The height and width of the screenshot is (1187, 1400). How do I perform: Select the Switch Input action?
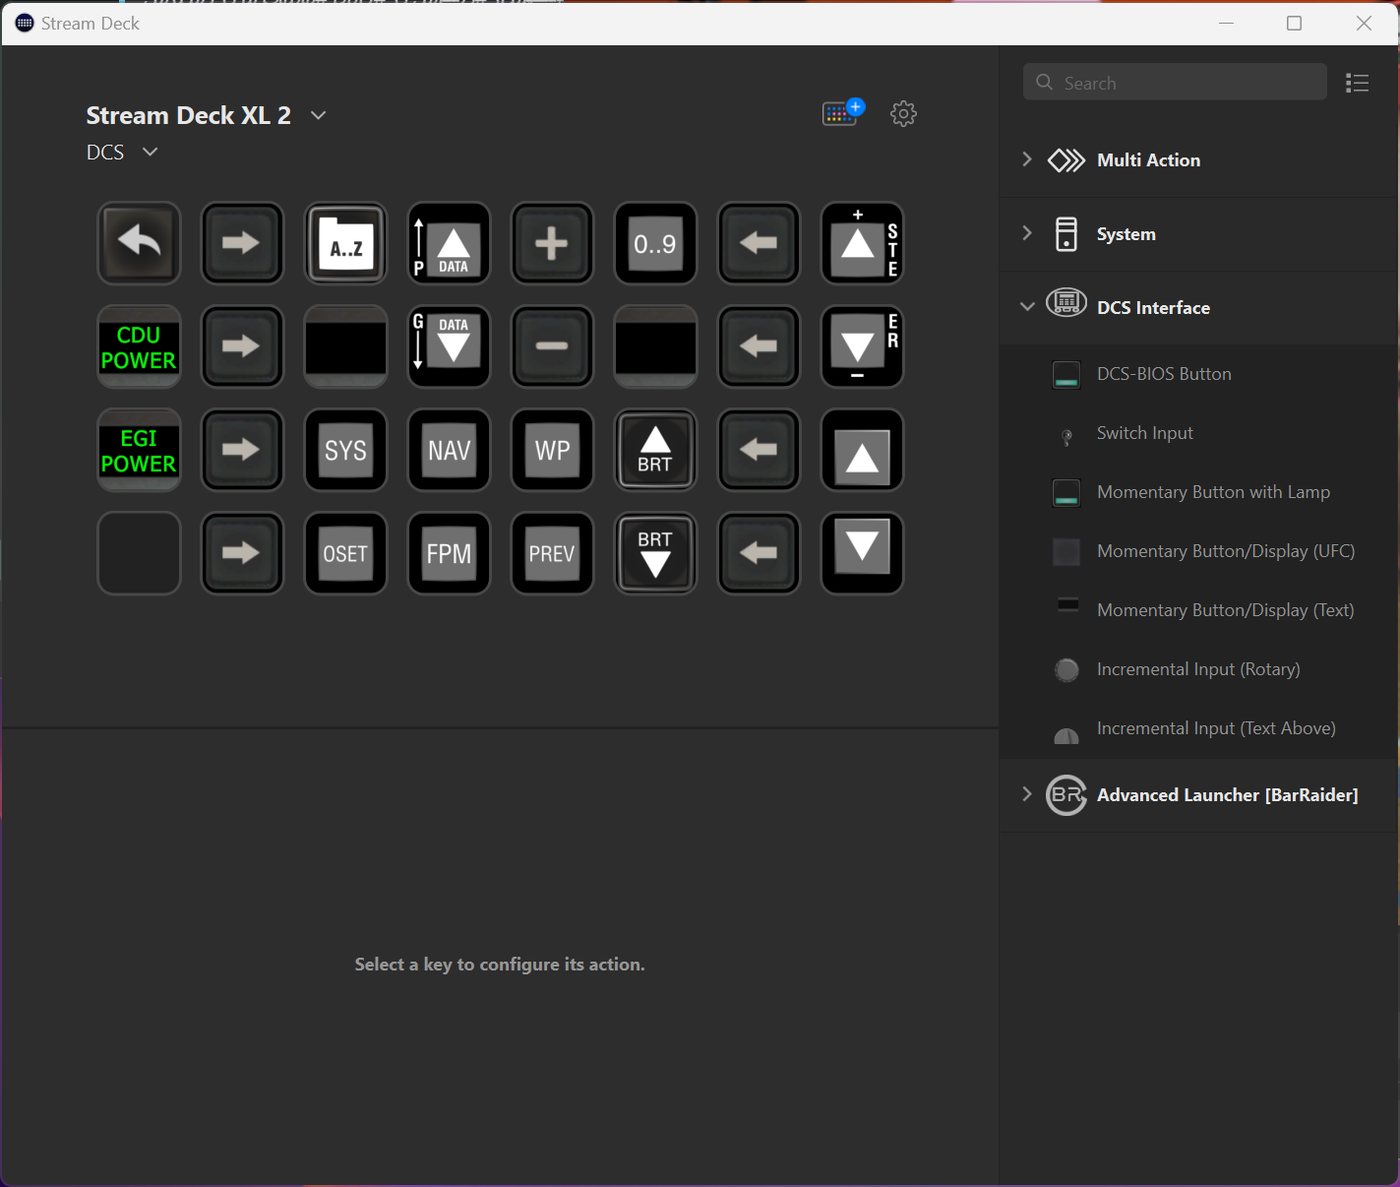1144,433
